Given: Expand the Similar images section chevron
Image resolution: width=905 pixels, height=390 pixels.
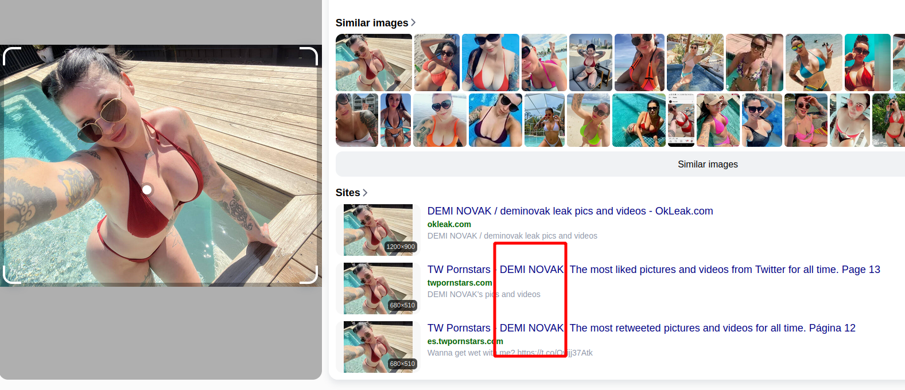Looking at the screenshot, I should tap(413, 22).
